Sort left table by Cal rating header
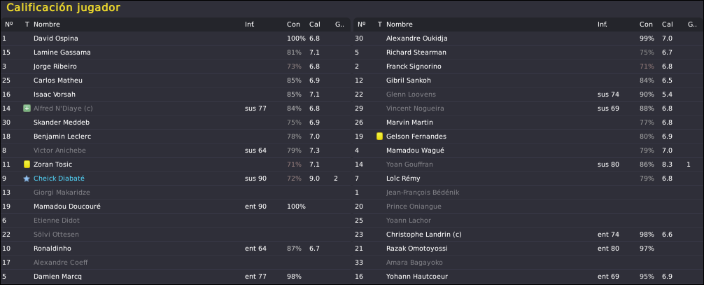The height and width of the screenshot is (285, 704). pyautogui.click(x=315, y=25)
